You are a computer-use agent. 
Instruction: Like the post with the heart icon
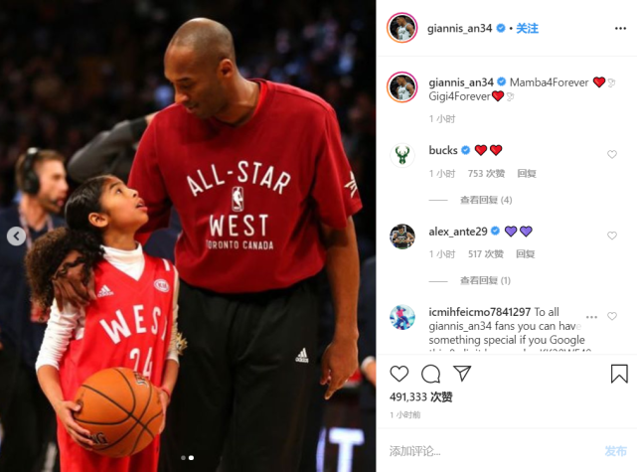point(398,374)
